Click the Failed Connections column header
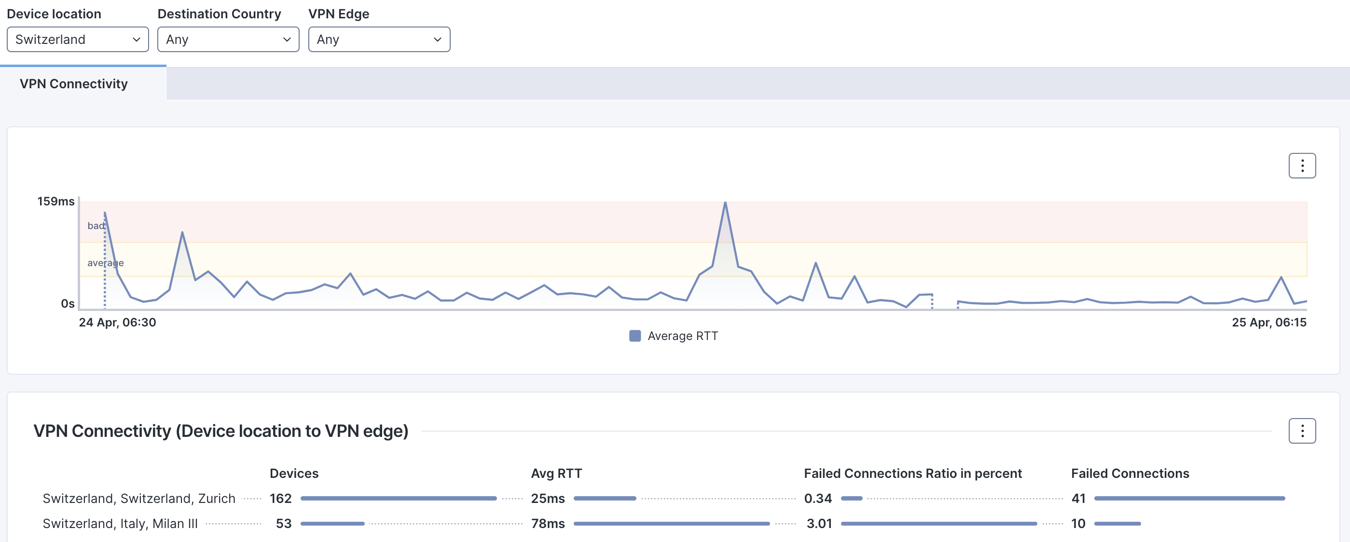This screenshot has width=1350, height=542. (x=1130, y=474)
